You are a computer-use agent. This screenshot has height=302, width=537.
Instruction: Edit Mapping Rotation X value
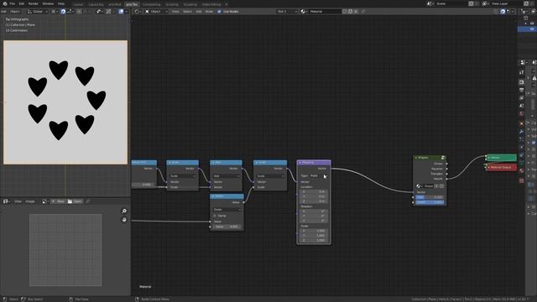point(313,211)
